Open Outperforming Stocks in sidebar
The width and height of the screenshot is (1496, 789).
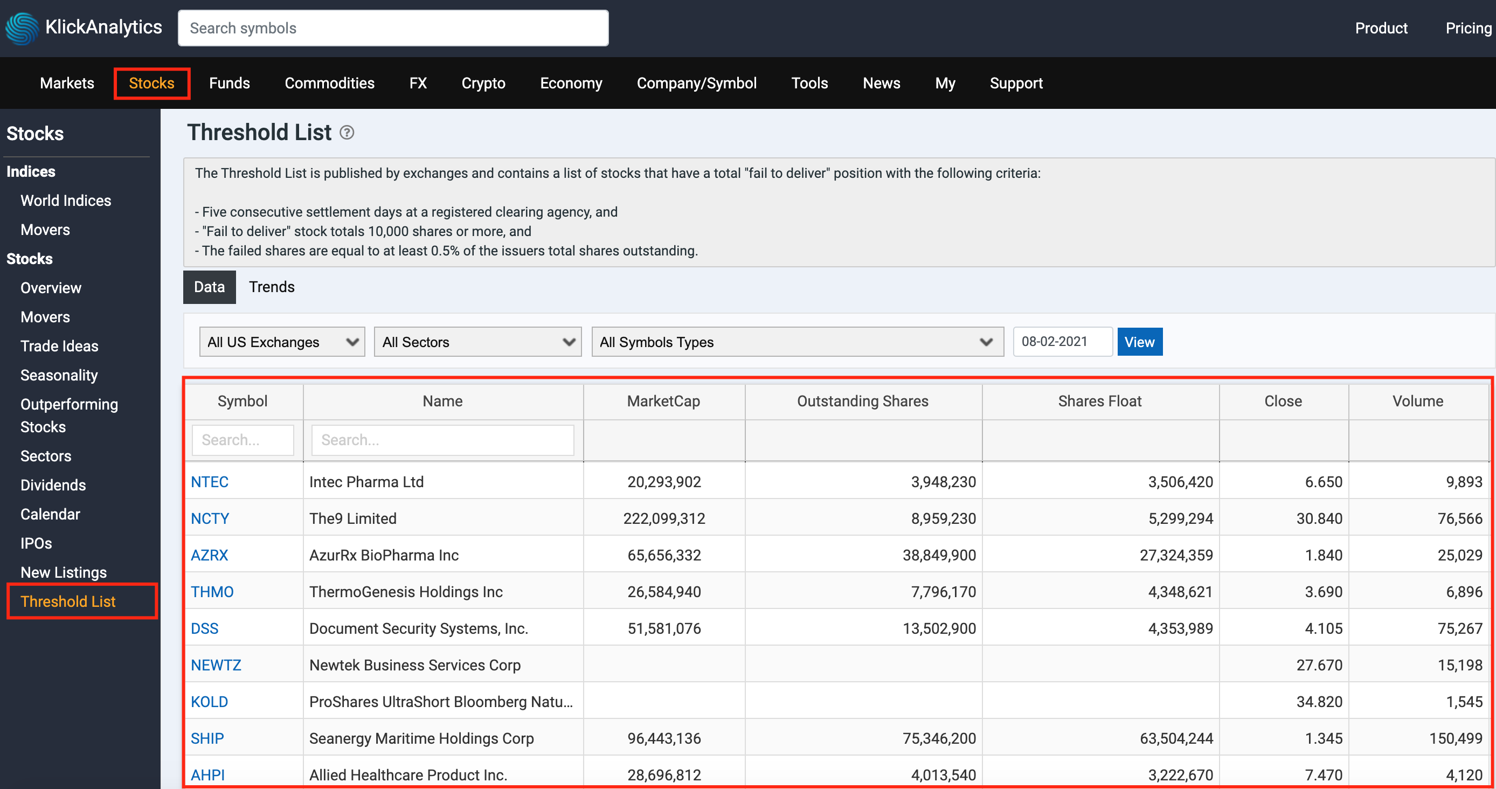tap(69, 415)
